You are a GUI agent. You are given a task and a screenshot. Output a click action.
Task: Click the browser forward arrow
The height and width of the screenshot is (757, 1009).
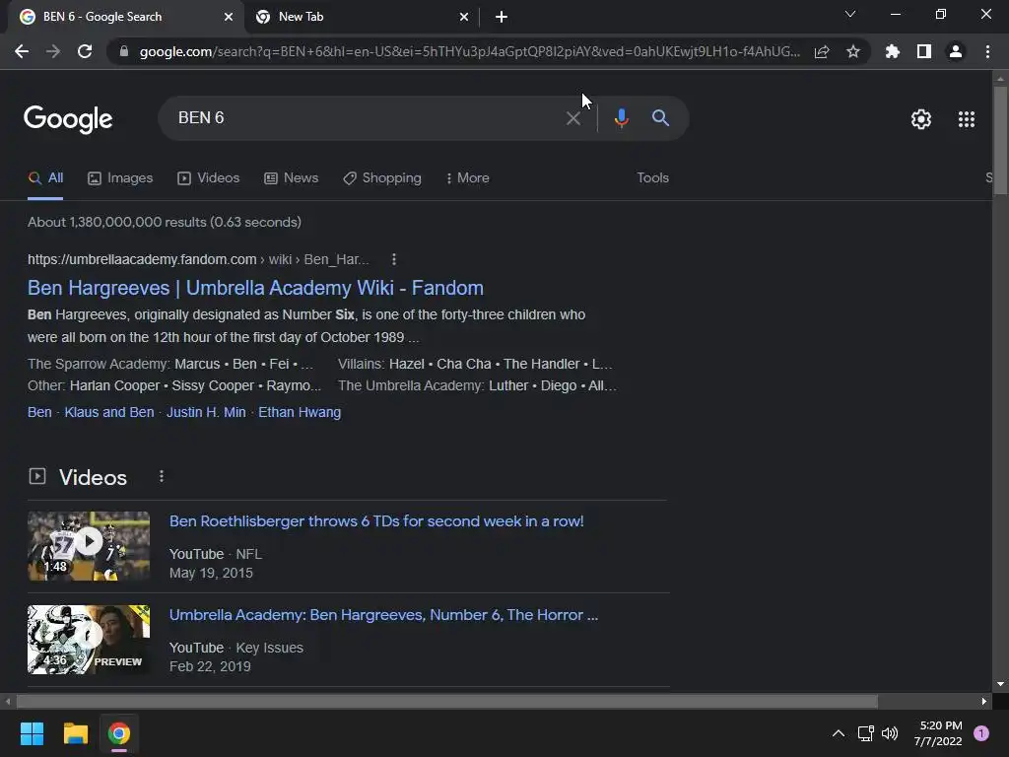click(53, 51)
